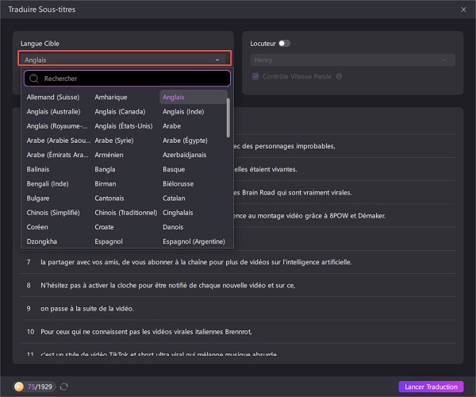Image resolution: width=476 pixels, height=397 pixels.
Task: Toggle the Locuteur switch
Action: 284,43
